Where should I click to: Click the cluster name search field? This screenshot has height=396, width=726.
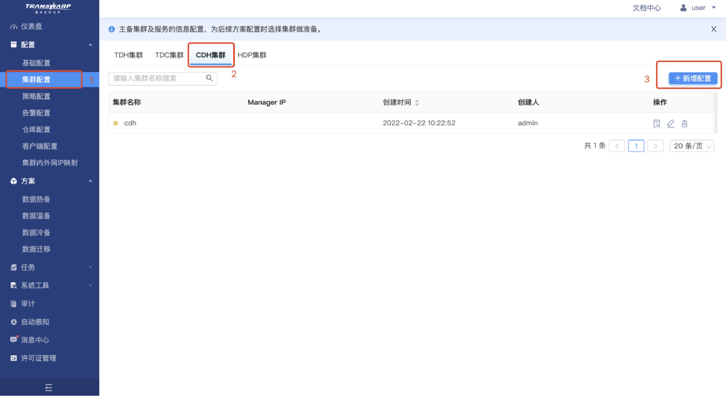coord(158,78)
